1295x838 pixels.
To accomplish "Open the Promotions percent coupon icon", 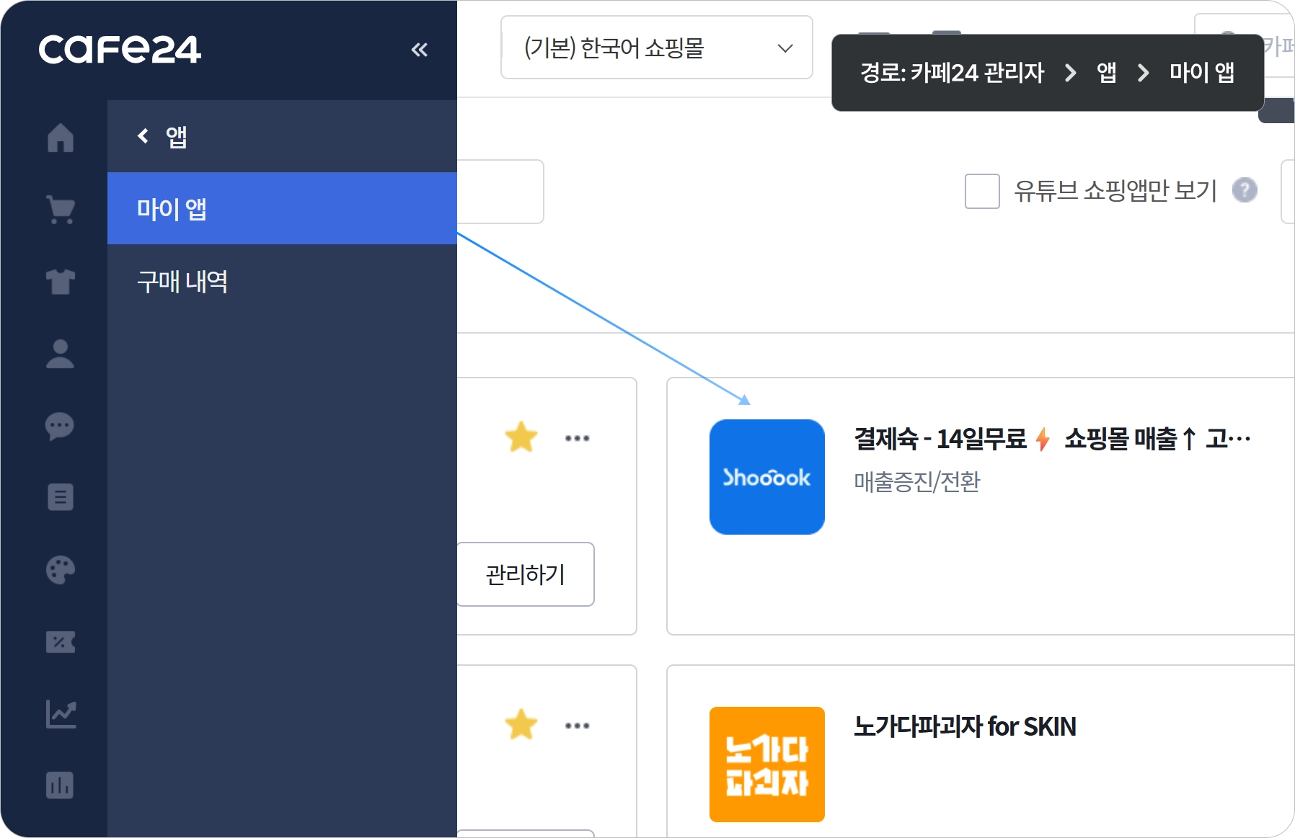I will click(61, 641).
